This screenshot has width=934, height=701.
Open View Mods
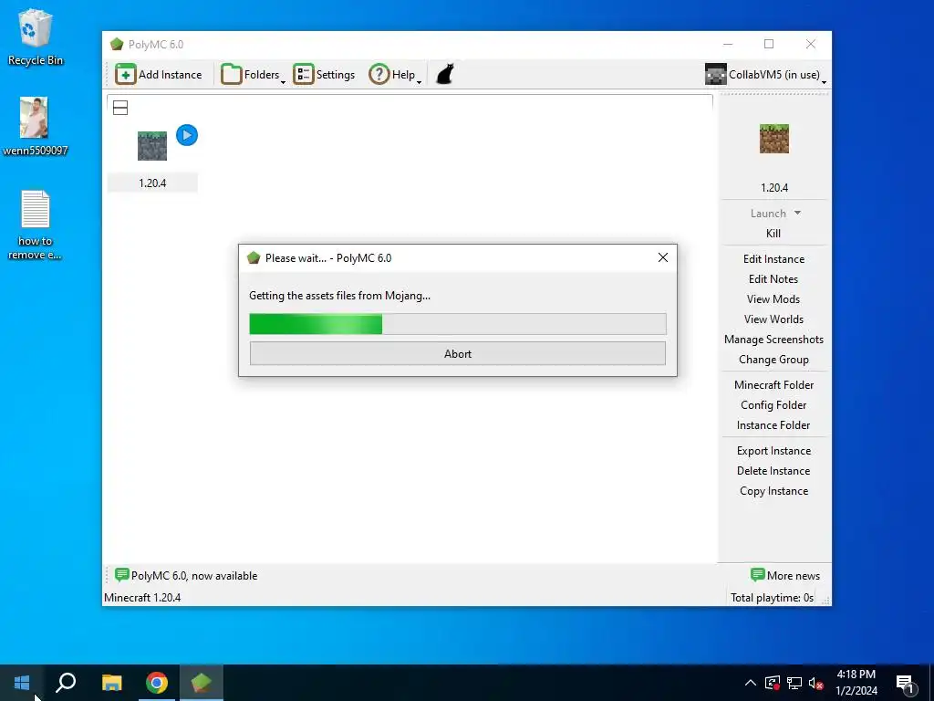773,299
